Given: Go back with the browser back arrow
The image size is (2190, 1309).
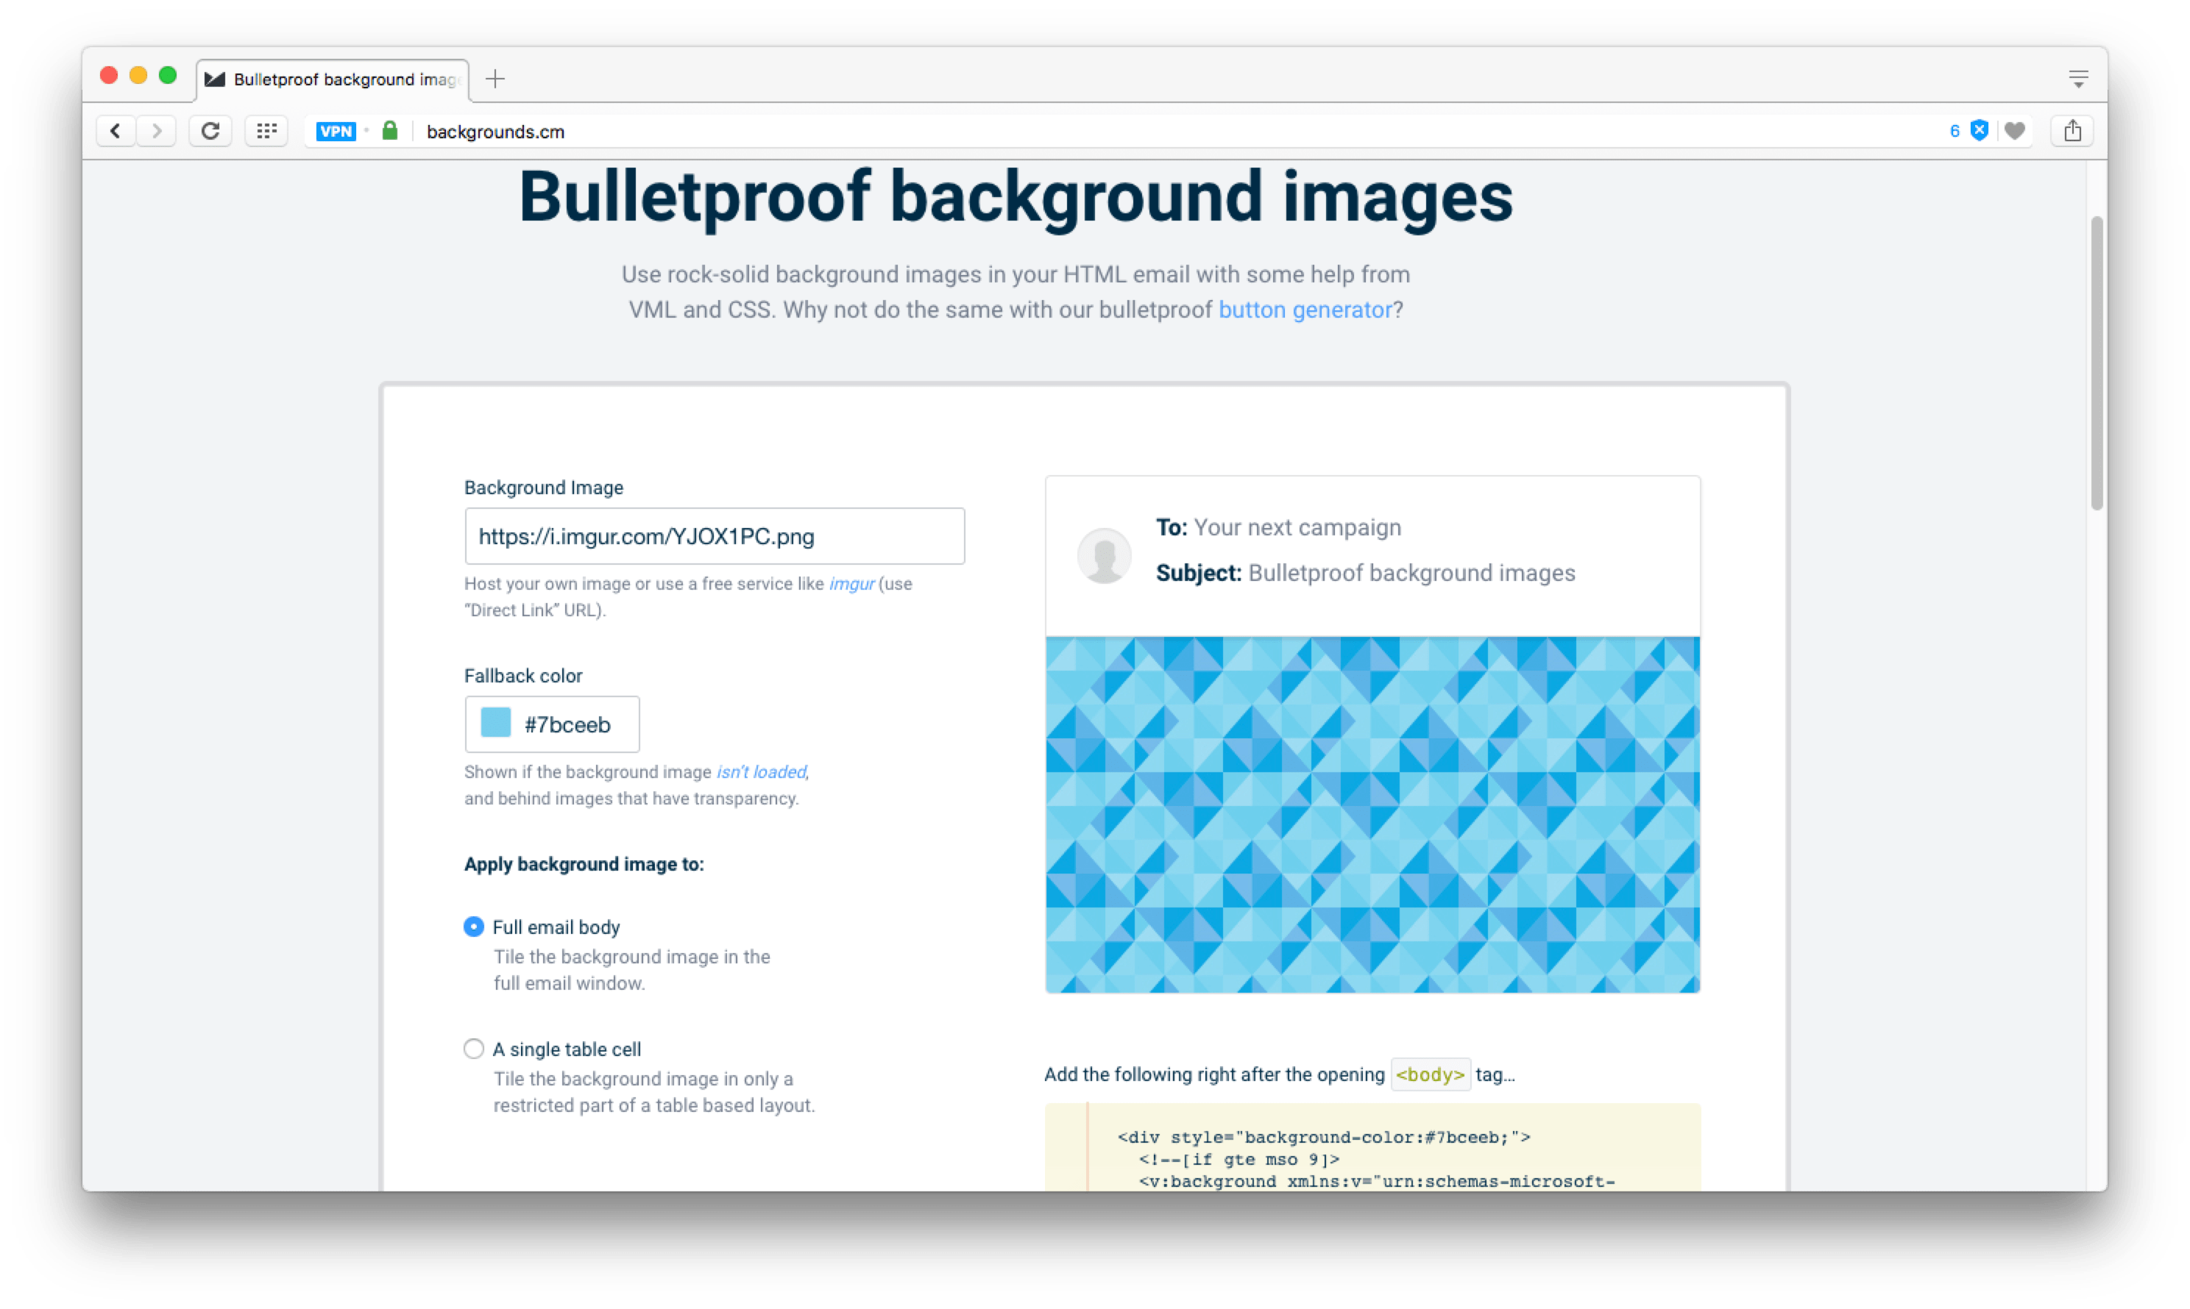Looking at the screenshot, I should (116, 132).
